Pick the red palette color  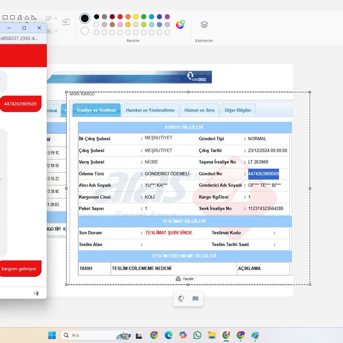coord(120,17)
